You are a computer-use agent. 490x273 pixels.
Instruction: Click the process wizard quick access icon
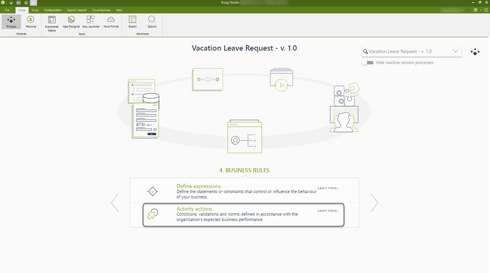11,3
